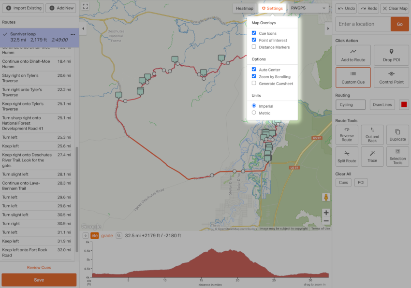The height and width of the screenshot is (288, 411).
Task: Zoom in the map with plus
Action: tap(326, 213)
